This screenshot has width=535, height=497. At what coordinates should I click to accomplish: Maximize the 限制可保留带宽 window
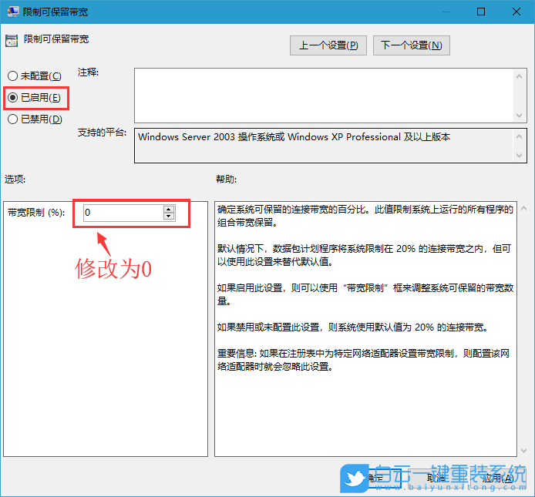(x=481, y=12)
